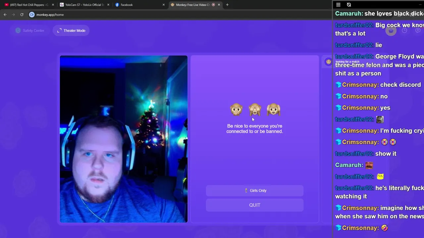The height and width of the screenshot is (238, 424).
Task: Click the blue badge beside 'check discord'
Action: (338, 85)
